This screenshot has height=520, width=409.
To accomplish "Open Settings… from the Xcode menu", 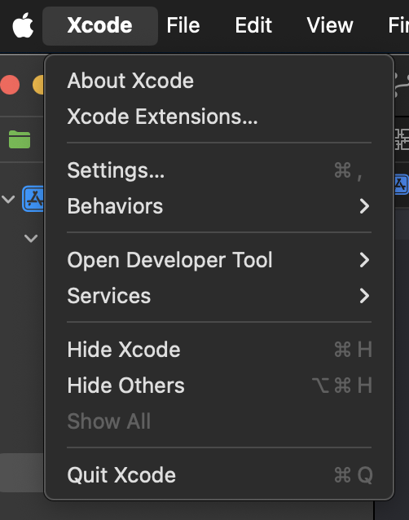I will (x=219, y=170).
